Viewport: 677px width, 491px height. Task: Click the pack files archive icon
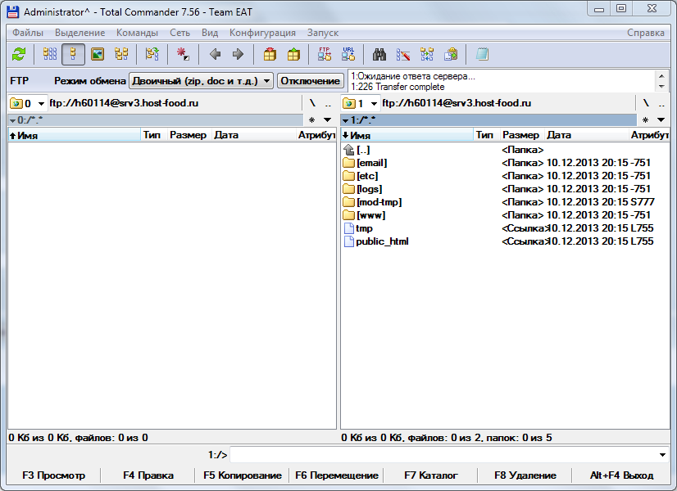[x=270, y=54]
